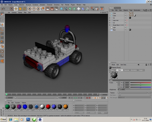Select the Wheels material thumbnail
The height and width of the screenshot is (122, 152).
pyautogui.click(x=60, y=108)
